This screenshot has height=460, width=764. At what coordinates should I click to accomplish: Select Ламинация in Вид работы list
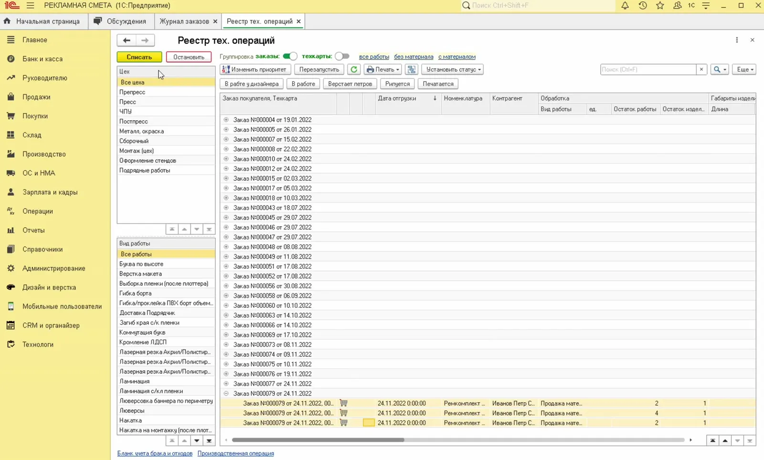(166, 382)
